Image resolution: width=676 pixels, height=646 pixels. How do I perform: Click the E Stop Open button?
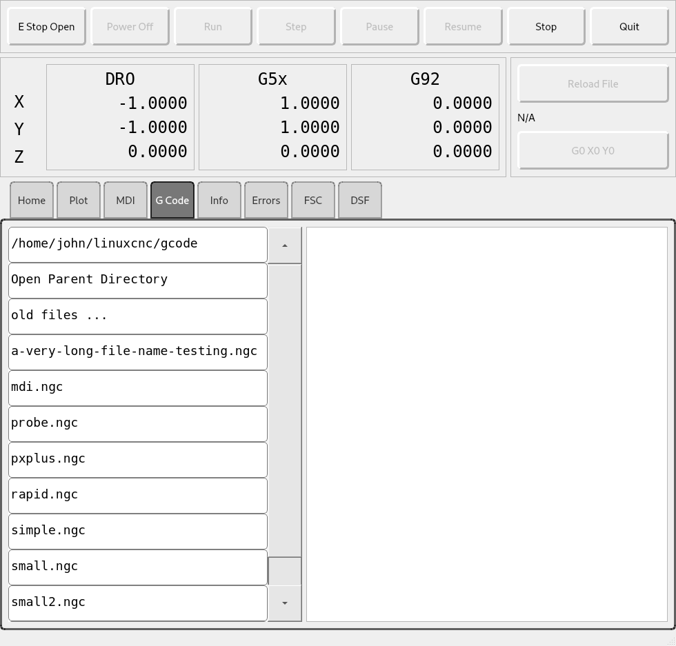47,27
